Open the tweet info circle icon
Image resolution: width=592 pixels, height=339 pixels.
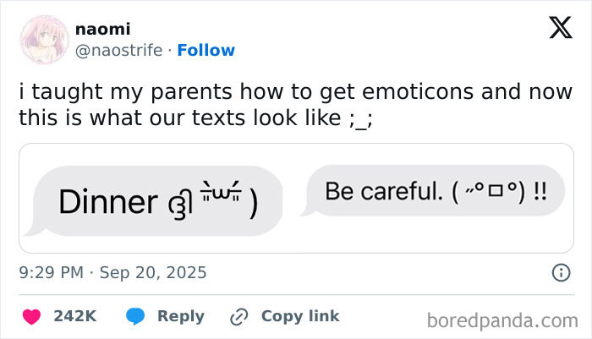(x=559, y=273)
